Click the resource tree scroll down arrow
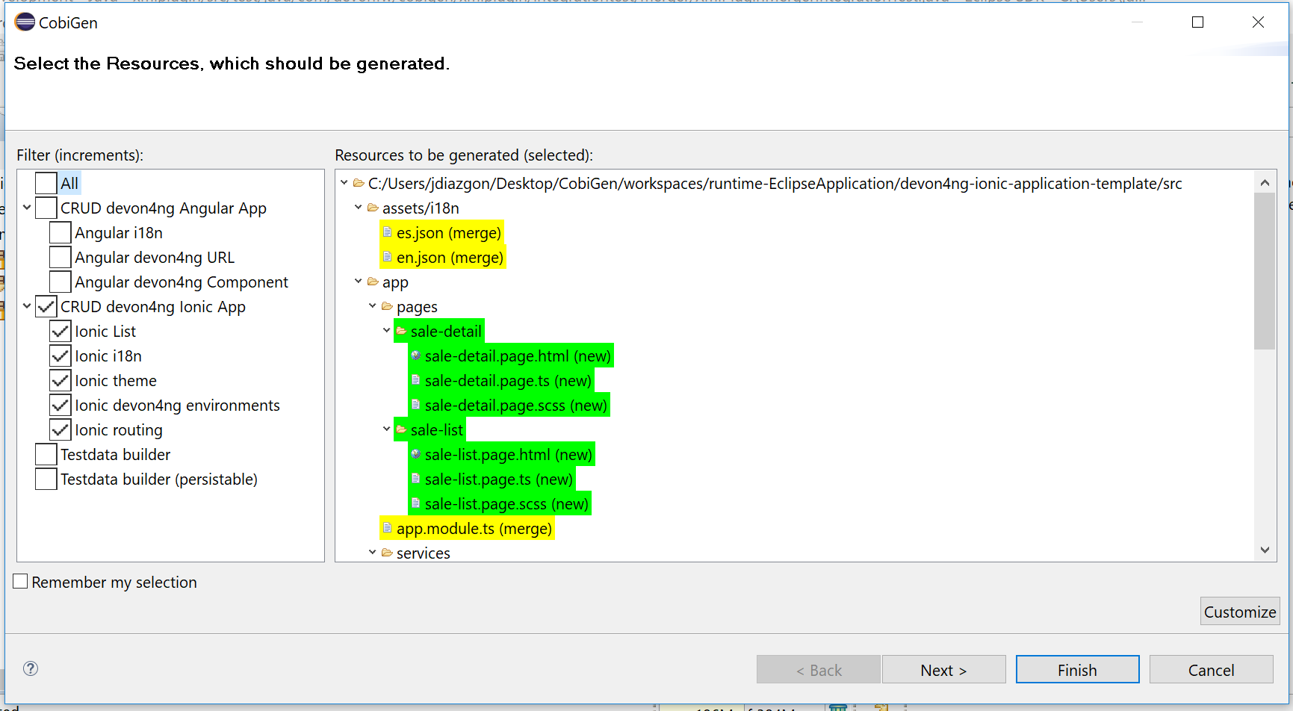Screen dimensions: 1293x711 coord(1265,550)
